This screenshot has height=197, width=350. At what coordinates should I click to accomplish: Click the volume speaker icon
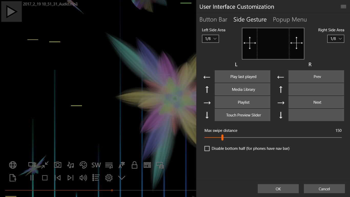coord(83,178)
